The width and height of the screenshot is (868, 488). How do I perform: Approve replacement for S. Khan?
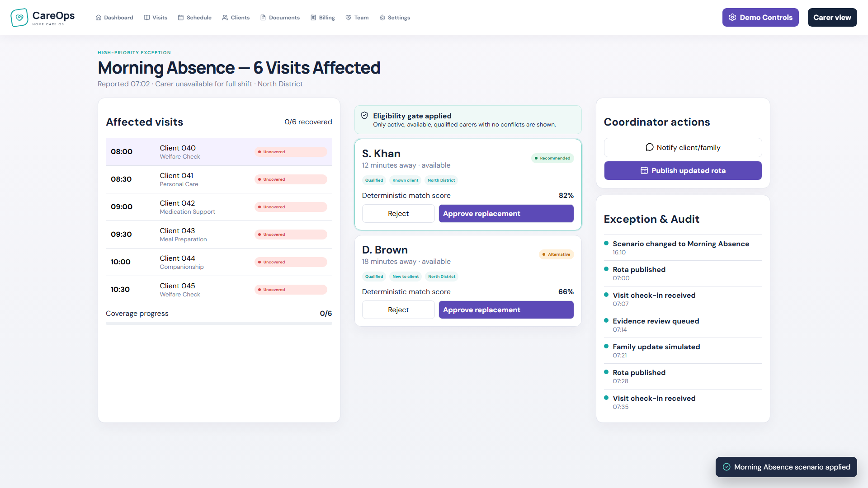pos(506,214)
